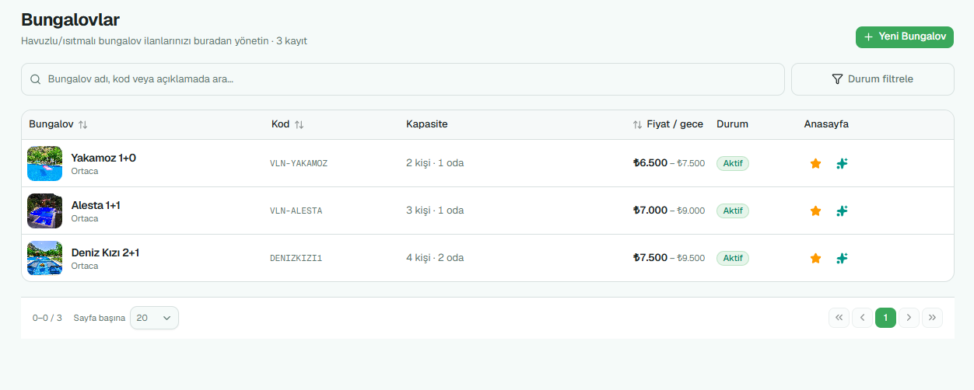Viewport: 974px width, 390px height.
Task: Sort by Fiyat / gece column
Action: pos(637,124)
